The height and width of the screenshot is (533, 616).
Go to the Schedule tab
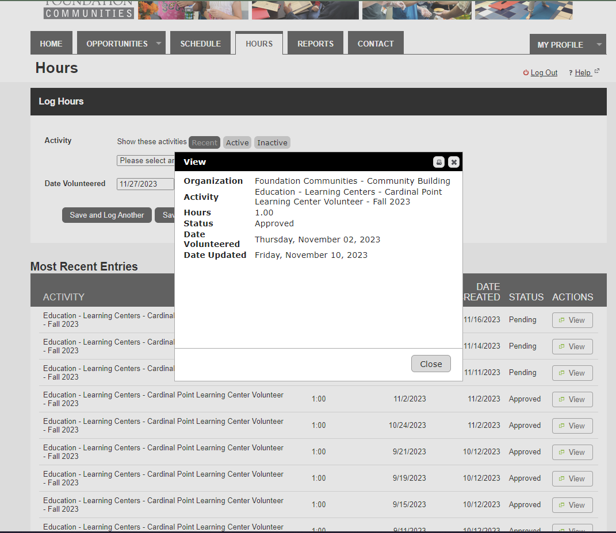(200, 44)
